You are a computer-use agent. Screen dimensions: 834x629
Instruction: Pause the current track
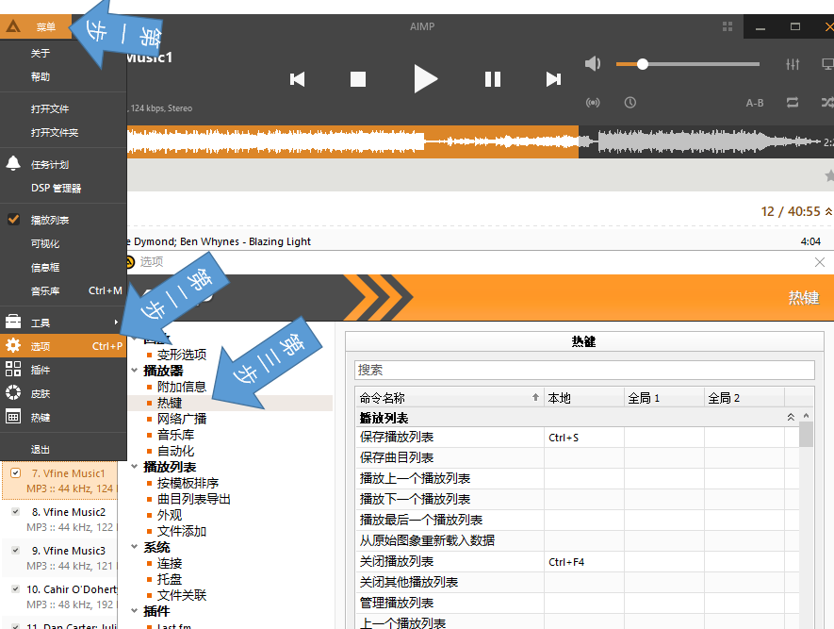click(492, 79)
